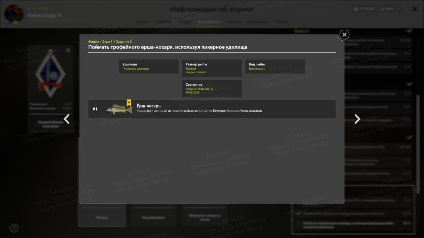Click the "Задание 3" breadcrumb
This screenshot has height=238, width=424.
point(124,42)
